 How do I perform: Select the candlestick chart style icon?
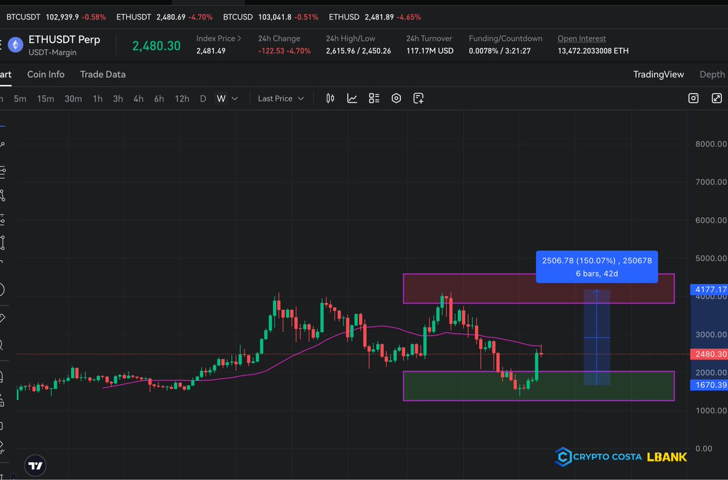click(329, 98)
